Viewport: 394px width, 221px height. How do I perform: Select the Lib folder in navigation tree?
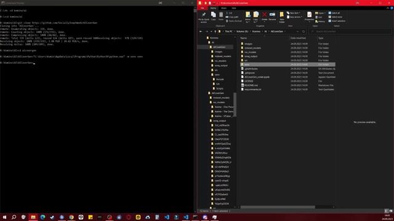tap(217, 84)
